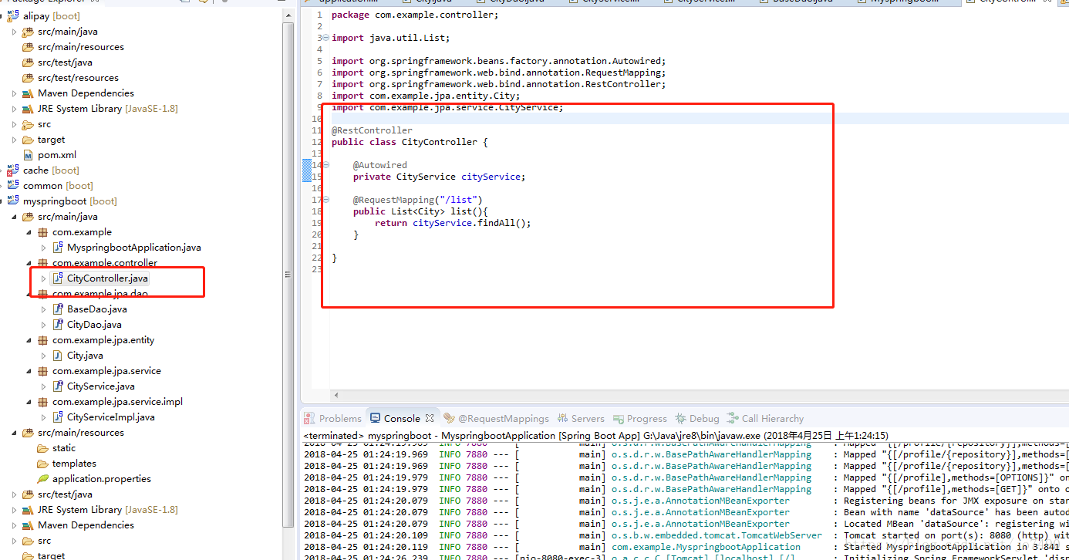1069x560 pixels.
Task: Click the BaseDao.java interface file icon
Action: [58, 309]
